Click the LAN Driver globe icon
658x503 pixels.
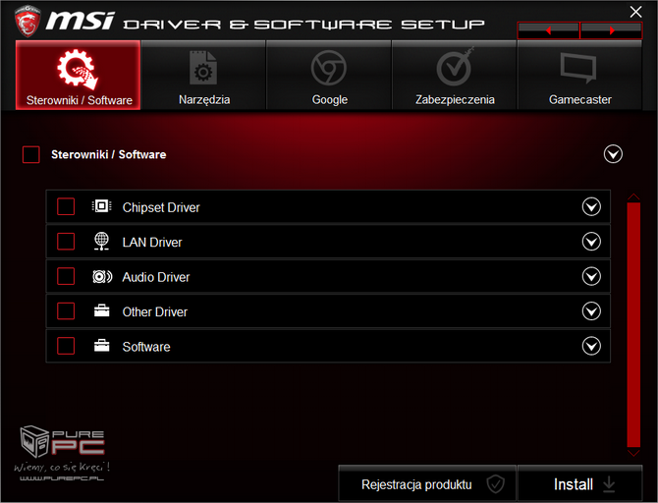coord(101,242)
